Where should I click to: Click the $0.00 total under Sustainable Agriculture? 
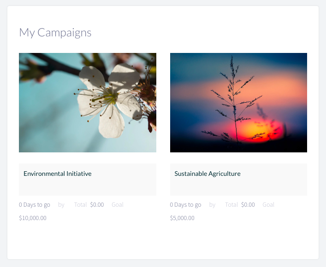pos(248,205)
